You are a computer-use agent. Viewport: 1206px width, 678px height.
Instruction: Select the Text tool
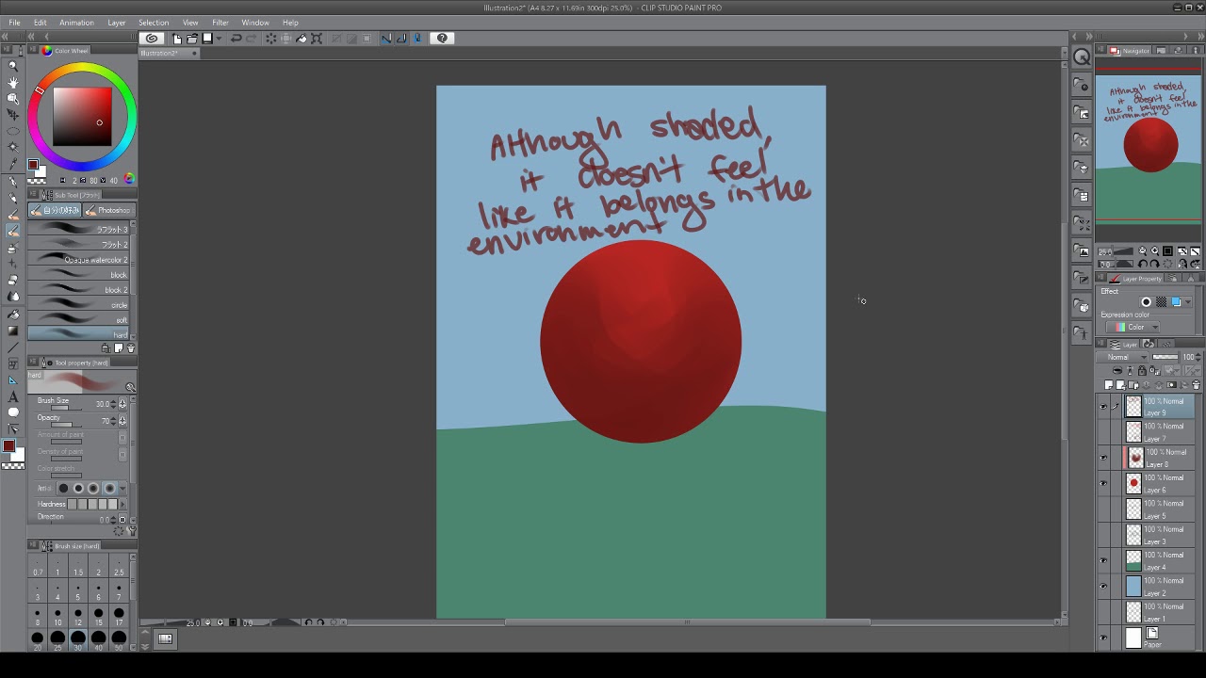tap(13, 396)
